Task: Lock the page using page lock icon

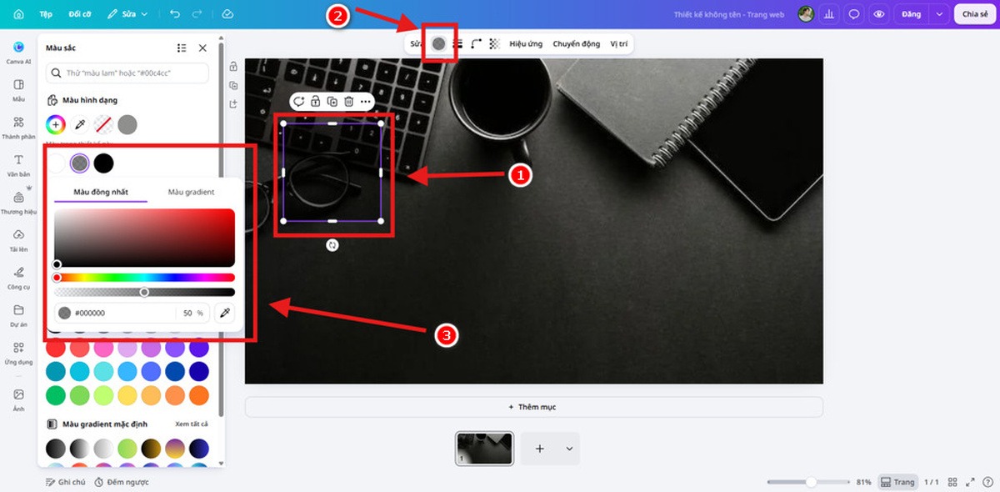Action: point(233,67)
